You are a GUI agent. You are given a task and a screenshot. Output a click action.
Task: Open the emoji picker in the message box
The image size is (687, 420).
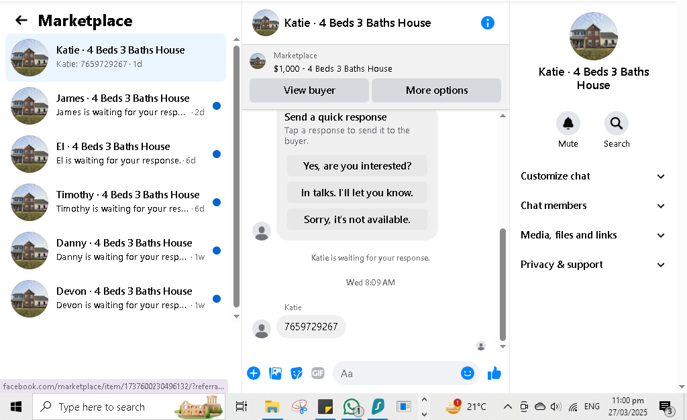coord(467,373)
